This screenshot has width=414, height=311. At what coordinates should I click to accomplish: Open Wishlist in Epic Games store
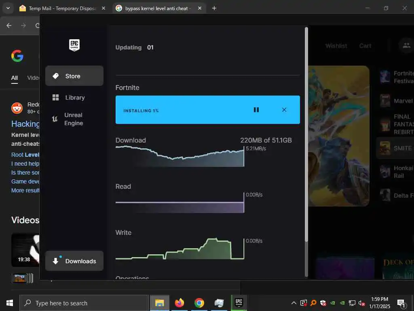point(336,46)
